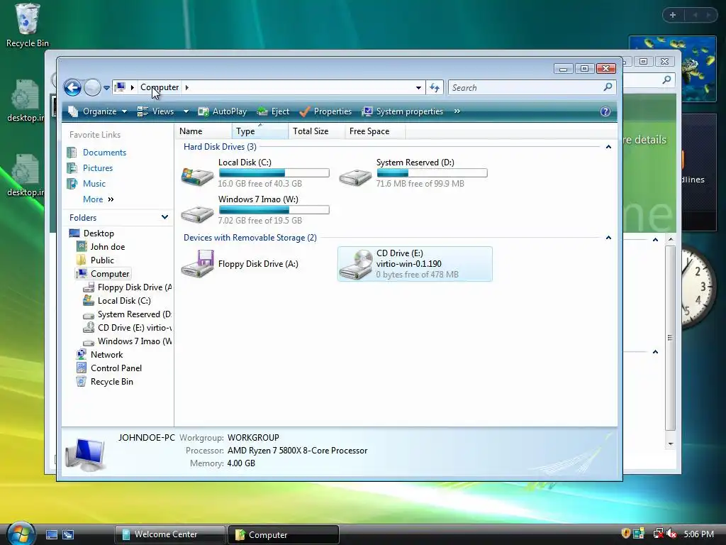Open Properties from the toolbar
This screenshot has height=545, width=726.
(x=326, y=111)
